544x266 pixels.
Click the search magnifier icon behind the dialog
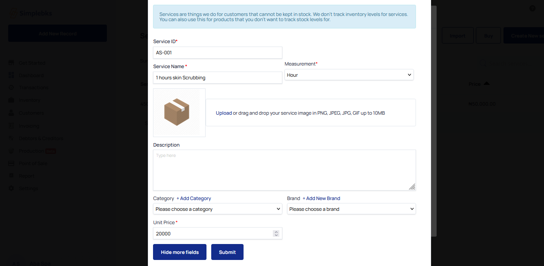point(483,64)
